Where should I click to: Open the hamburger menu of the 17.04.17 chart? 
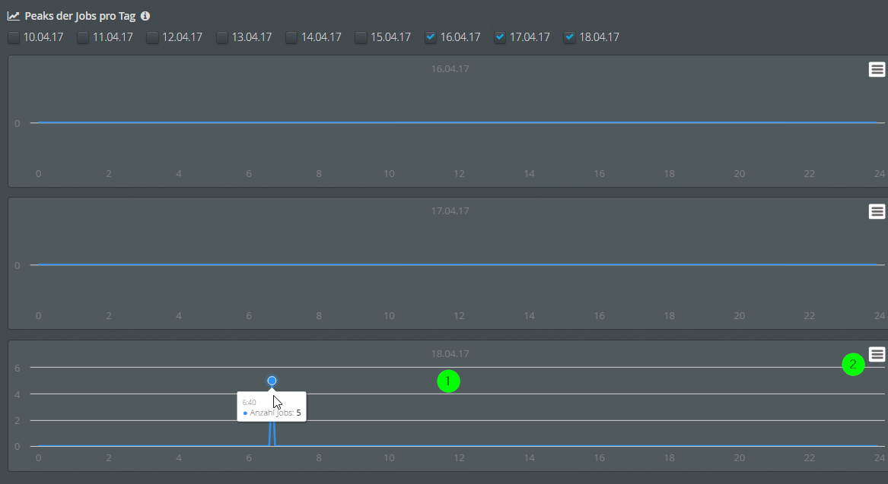(x=877, y=211)
